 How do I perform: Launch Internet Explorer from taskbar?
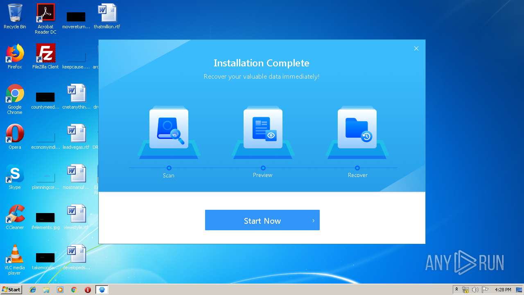click(33, 290)
